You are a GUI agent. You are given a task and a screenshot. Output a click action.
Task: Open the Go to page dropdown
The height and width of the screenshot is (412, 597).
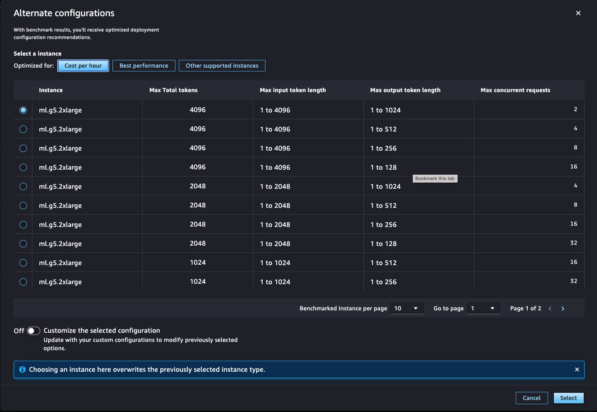483,308
